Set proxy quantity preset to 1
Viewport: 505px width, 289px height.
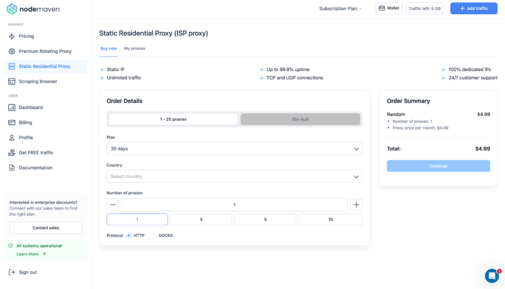coord(137,219)
